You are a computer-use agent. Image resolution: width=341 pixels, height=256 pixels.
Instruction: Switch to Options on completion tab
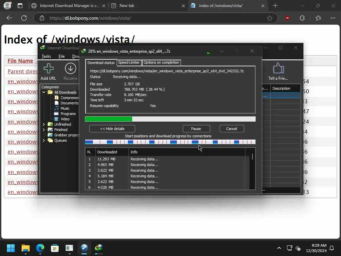click(x=162, y=62)
